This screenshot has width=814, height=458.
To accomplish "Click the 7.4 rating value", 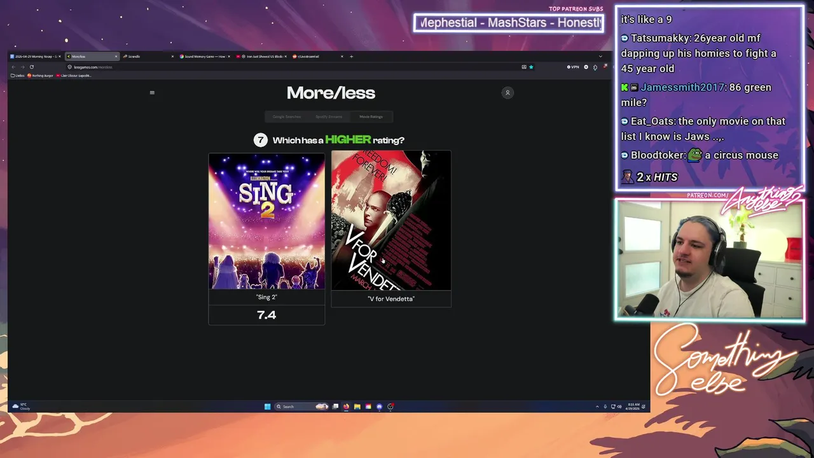I will [266, 315].
